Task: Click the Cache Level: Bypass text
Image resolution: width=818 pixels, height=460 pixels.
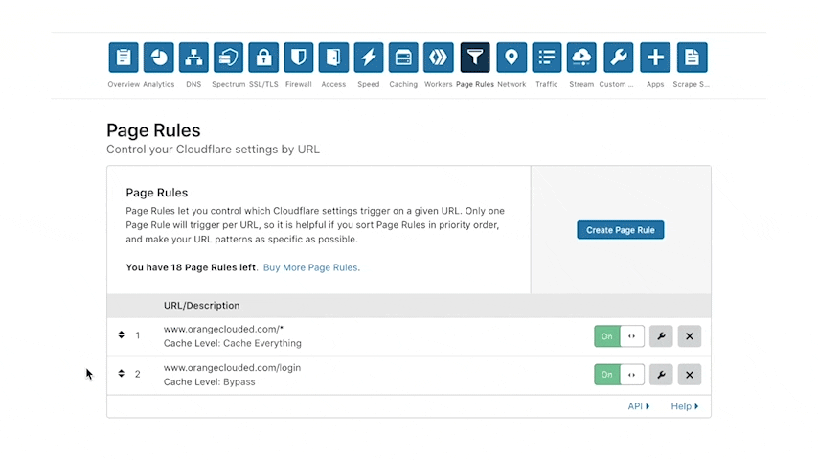Action: click(x=209, y=381)
